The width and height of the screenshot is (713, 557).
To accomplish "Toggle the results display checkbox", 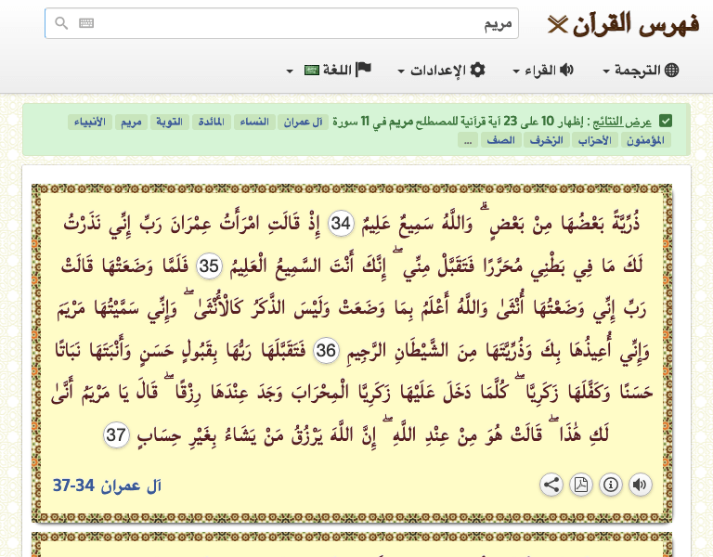I will pyautogui.click(x=666, y=122).
